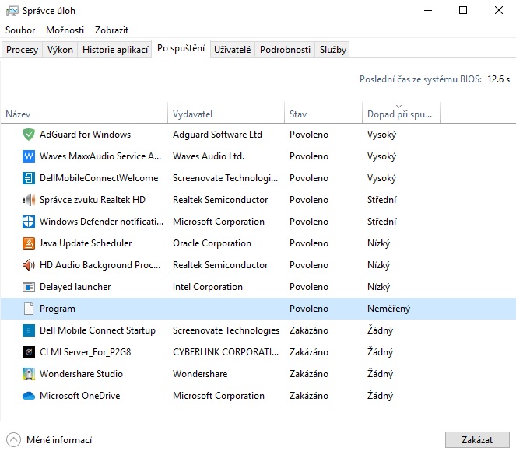Close the Správce úloh window
Image resolution: width=516 pixels, height=458 pixels.
click(x=499, y=11)
